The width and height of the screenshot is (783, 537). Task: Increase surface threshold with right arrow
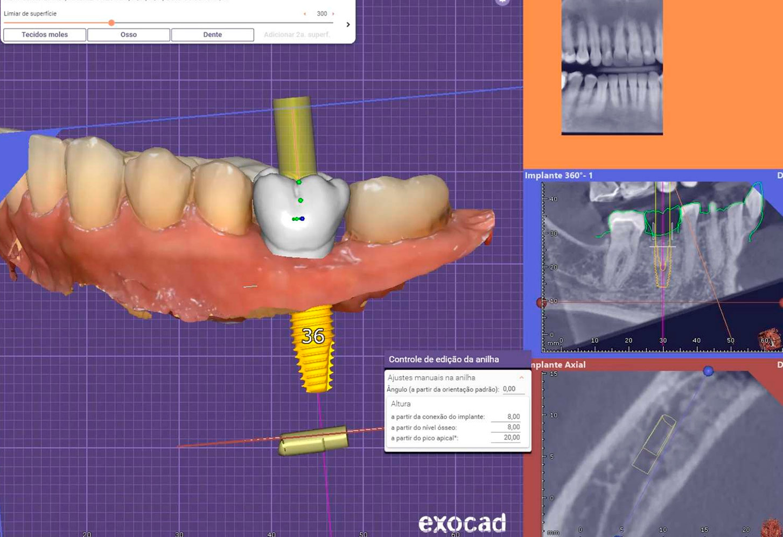[333, 14]
